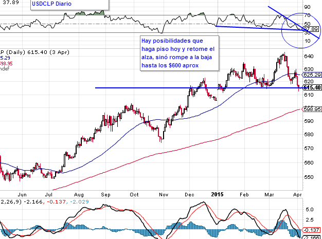Click the Sep month label
Screen dimensions: 322x239
click(105, 194)
